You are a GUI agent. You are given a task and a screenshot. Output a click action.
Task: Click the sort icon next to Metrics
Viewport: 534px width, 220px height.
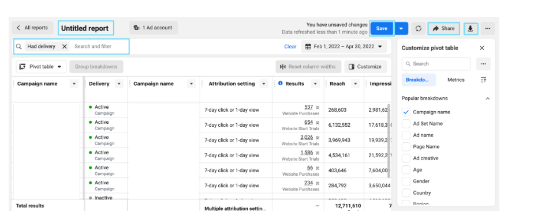tap(483, 80)
